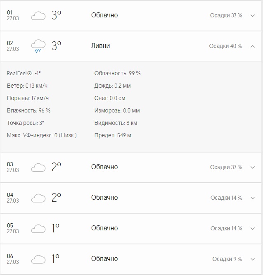Click Осадки 9 % in the 06 row

(227, 259)
